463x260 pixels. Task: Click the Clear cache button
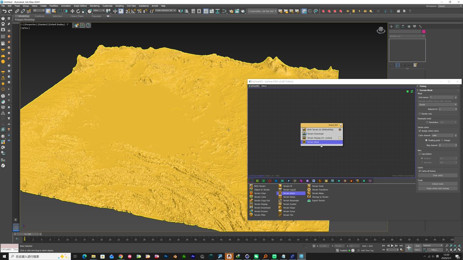438,175
